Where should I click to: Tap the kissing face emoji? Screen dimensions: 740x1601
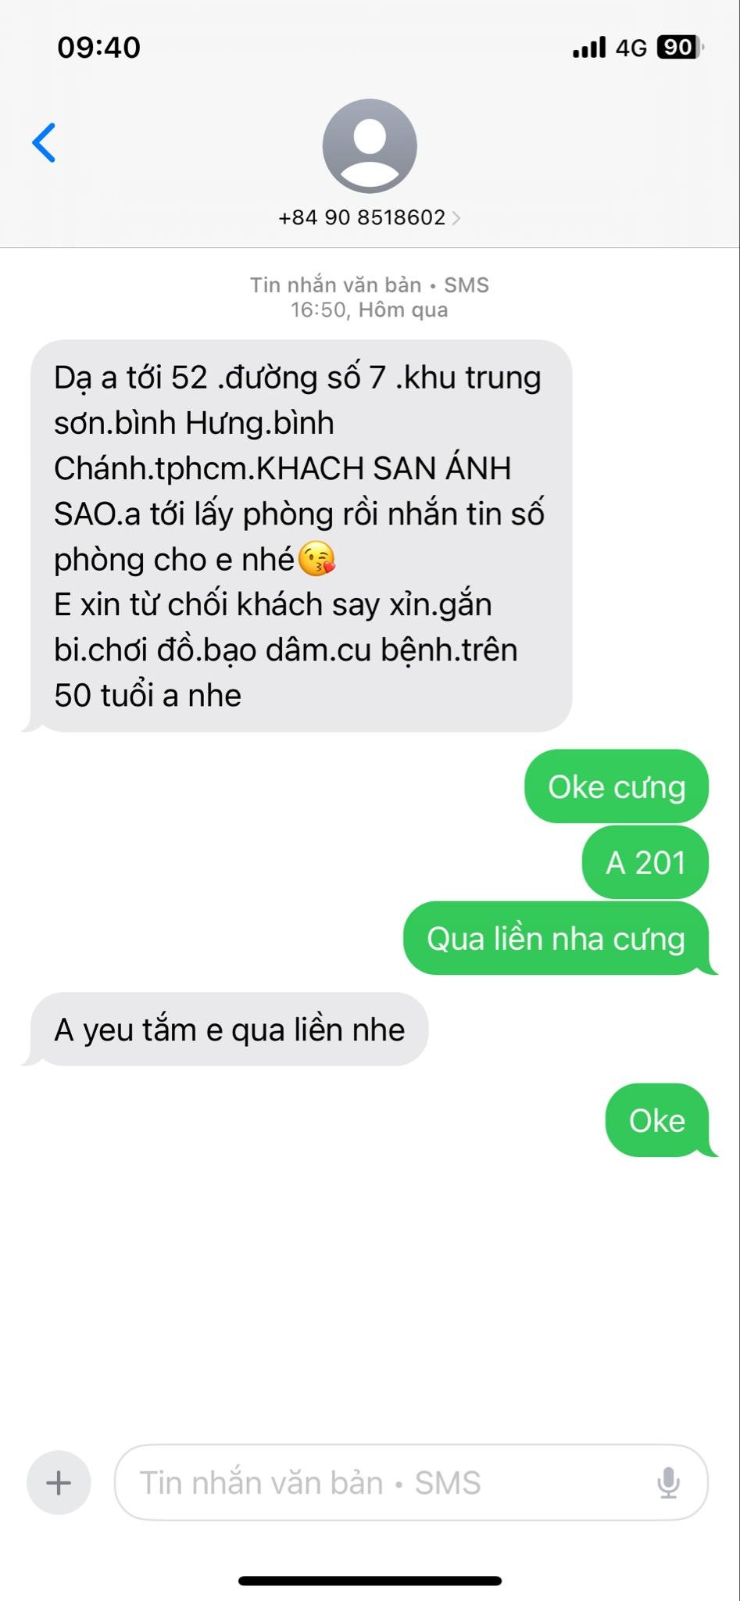(x=317, y=560)
